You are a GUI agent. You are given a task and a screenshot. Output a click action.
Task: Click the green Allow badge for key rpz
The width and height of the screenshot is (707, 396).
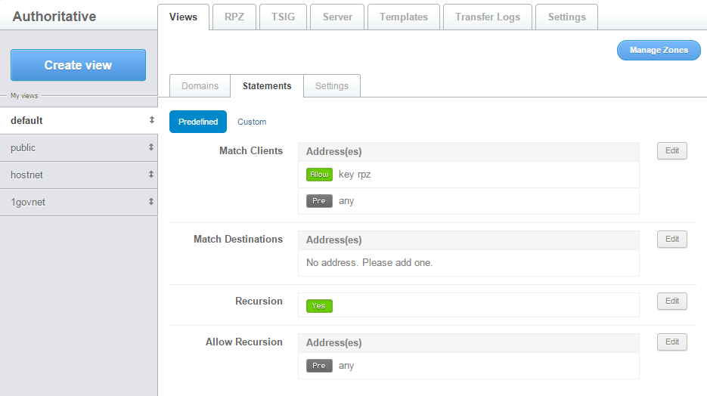point(319,175)
